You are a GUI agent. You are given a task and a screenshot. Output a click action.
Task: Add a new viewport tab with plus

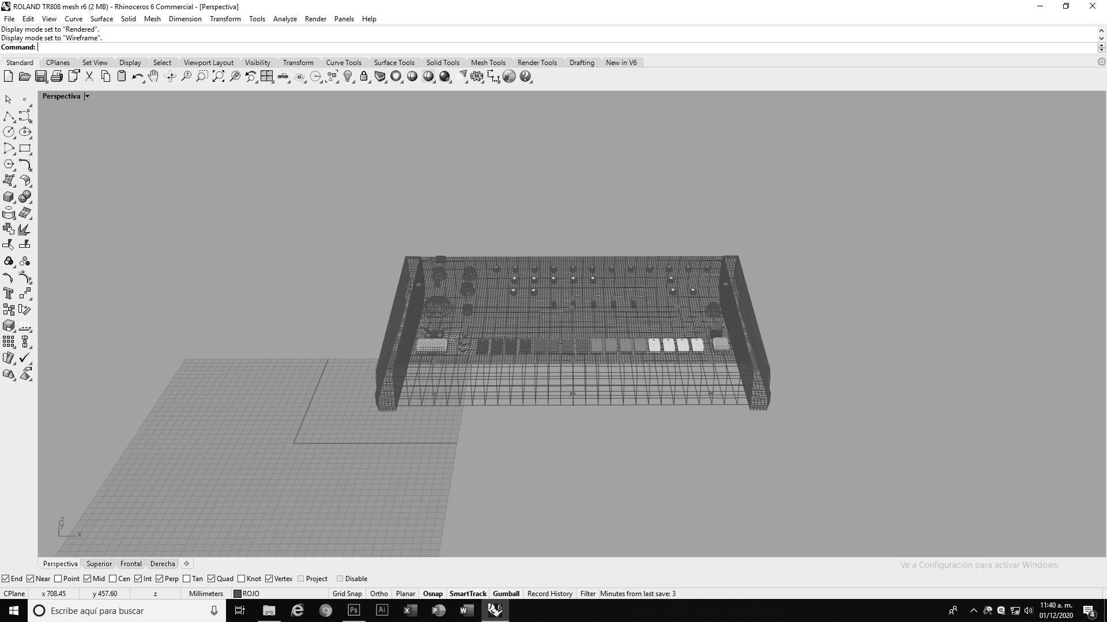point(186,564)
